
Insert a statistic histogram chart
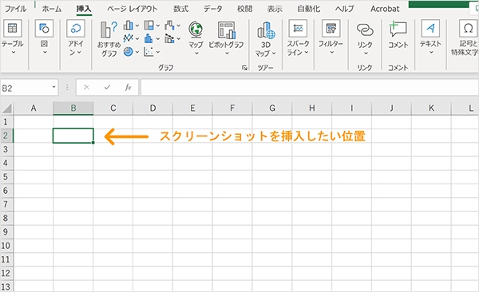tap(148, 38)
